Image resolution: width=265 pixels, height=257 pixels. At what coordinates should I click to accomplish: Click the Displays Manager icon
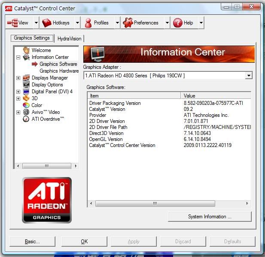tap(26, 78)
